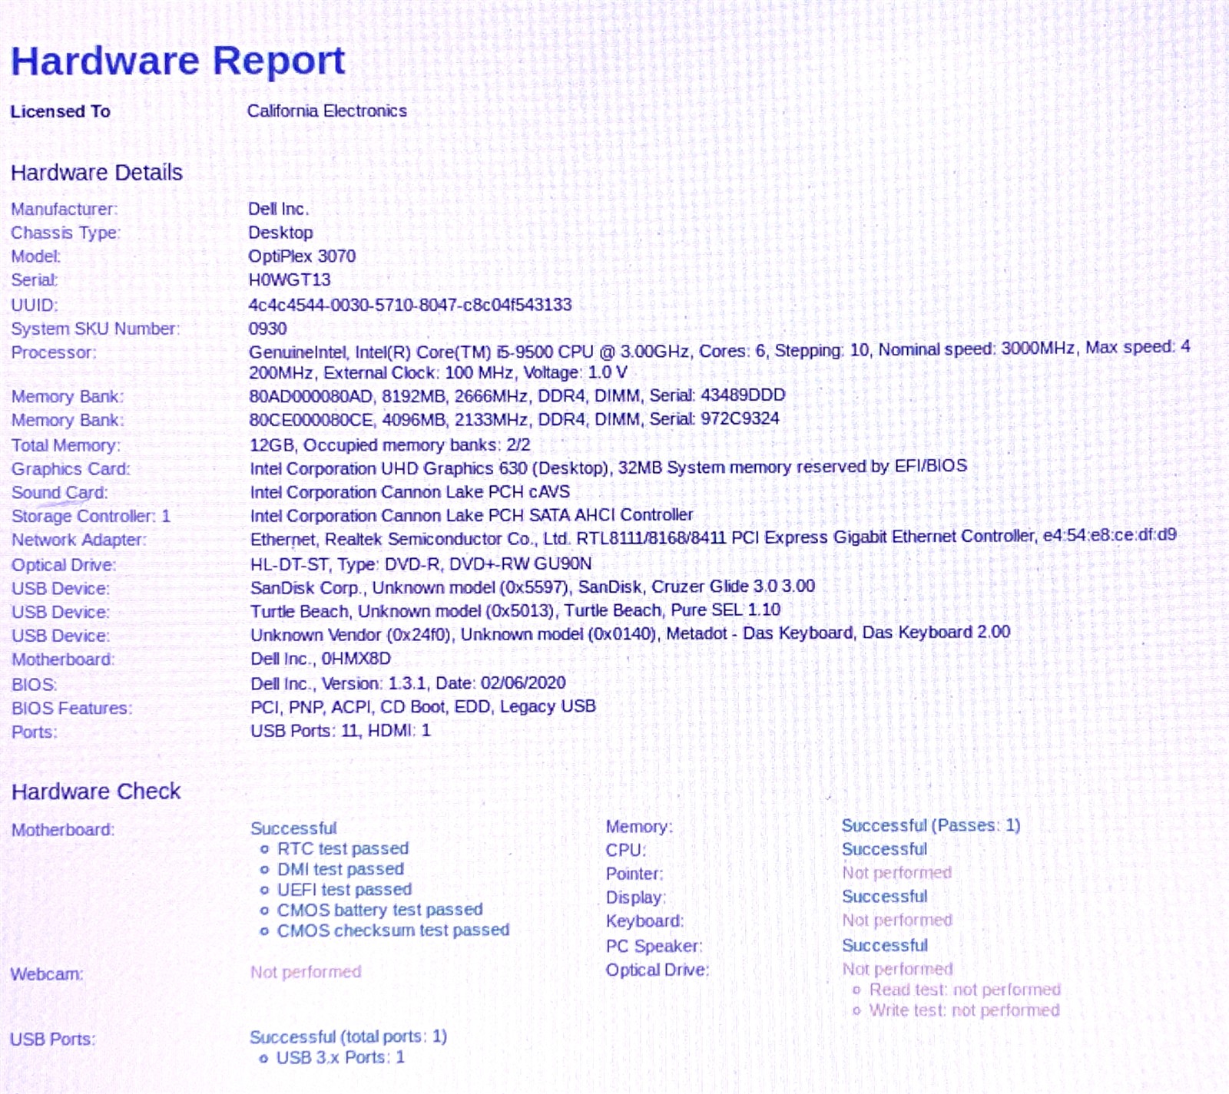Click the Storage Controller: 1 label
The width and height of the screenshot is (1229, 1094).
pos(91,516)
